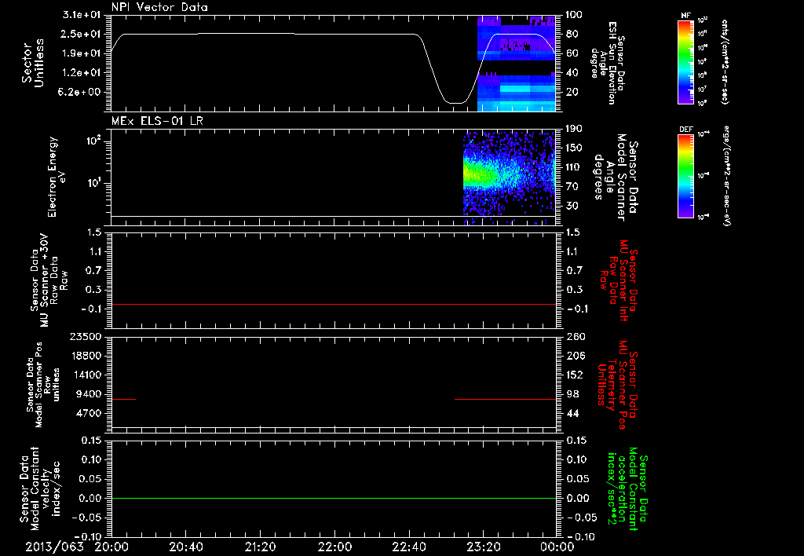Click the 23500 tick value
This screenshot has width=804, height=556.
[x=86, y=337]
